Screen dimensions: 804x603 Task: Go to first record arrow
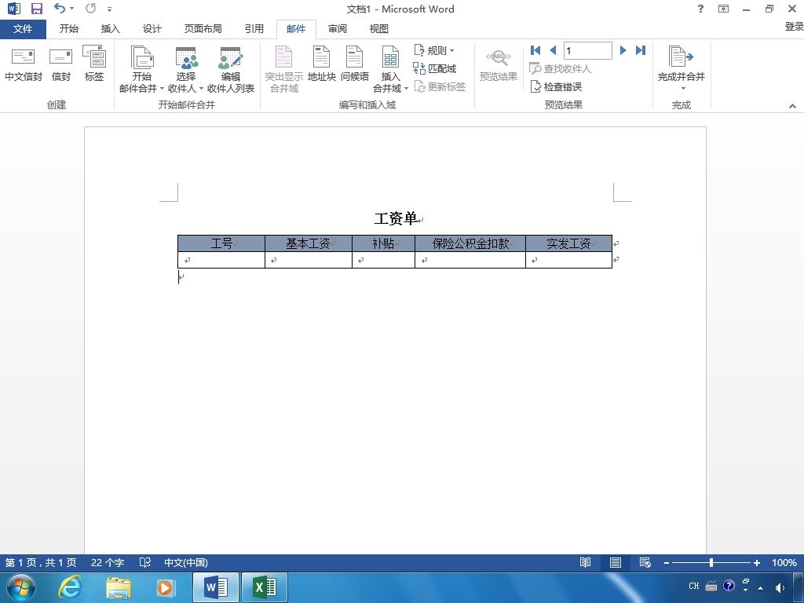point(535,50)
